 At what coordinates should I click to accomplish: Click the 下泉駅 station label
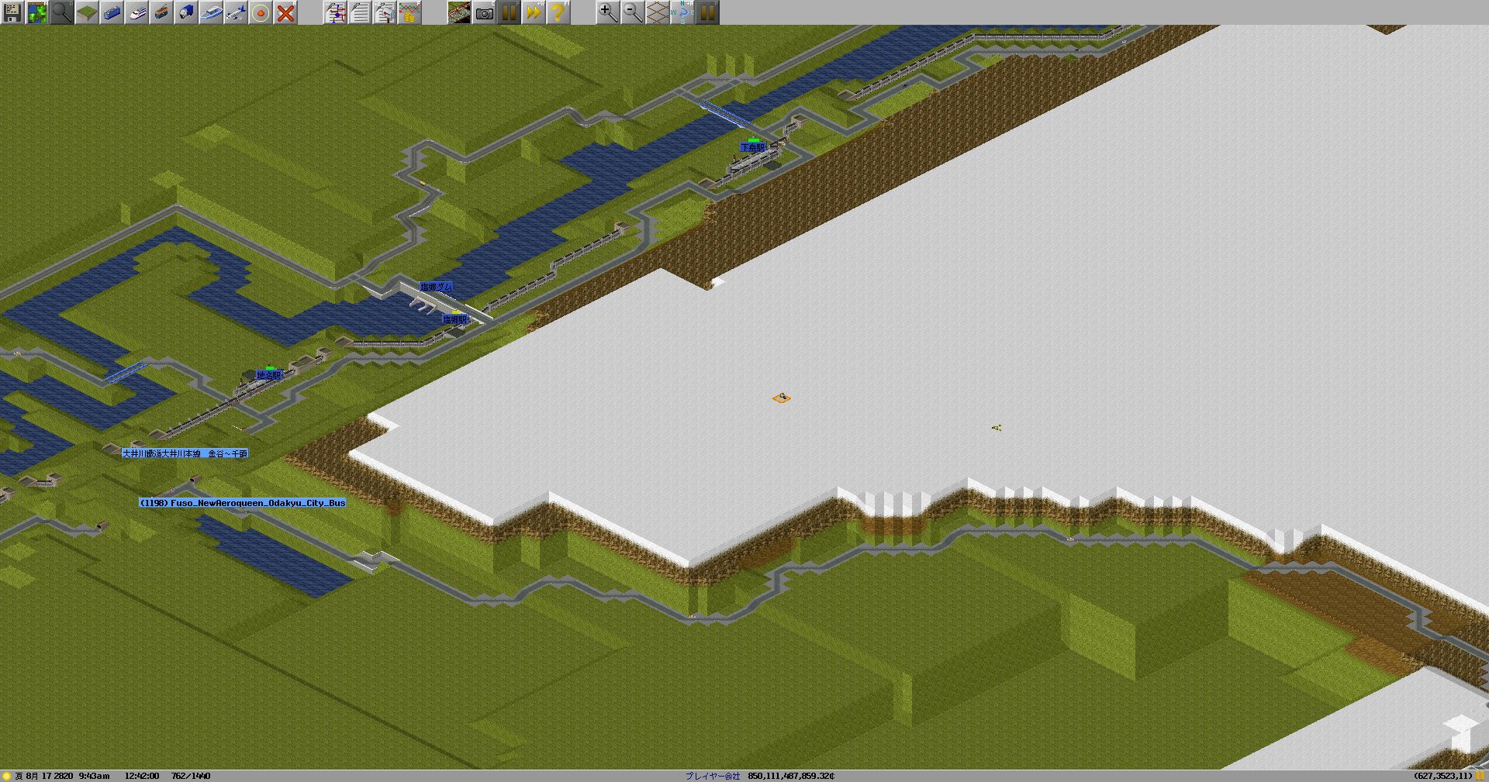click(752, 146)
